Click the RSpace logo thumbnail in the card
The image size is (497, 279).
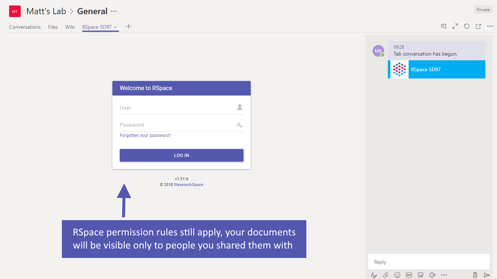click(x=399, y=69)
